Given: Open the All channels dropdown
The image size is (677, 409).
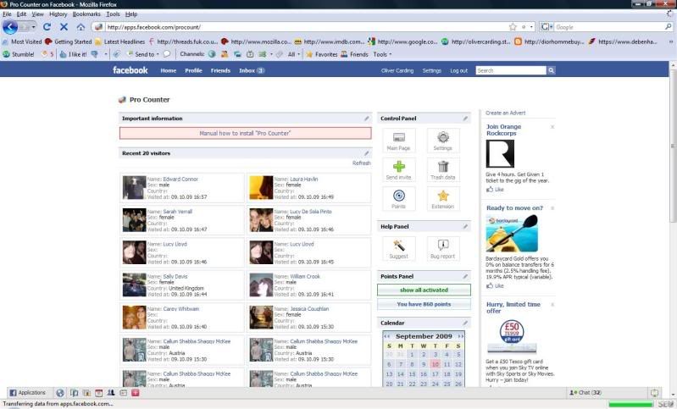Looking at the screenshot, I should [x=294, y=54].
